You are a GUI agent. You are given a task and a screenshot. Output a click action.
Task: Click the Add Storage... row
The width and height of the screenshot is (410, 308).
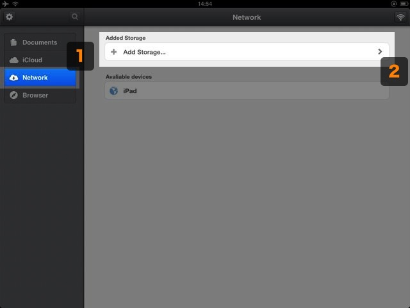coord(247,52)
